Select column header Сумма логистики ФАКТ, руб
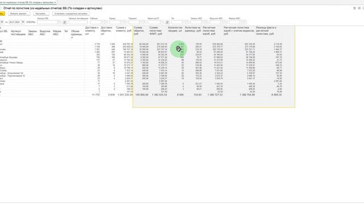This screenshot has width=364, height=204. (x=156, y=31)
